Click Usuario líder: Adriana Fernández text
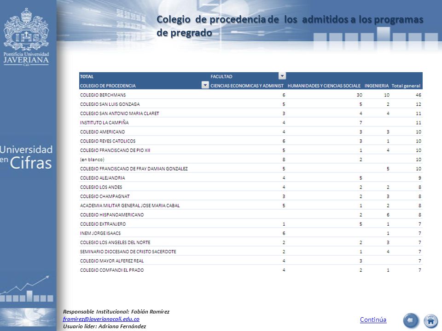442x331 pixels. click(x=105, y=326)
